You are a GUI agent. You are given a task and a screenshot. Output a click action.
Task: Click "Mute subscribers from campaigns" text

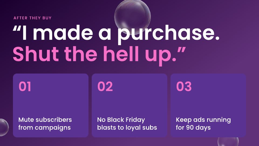click(x=45, y=124)
